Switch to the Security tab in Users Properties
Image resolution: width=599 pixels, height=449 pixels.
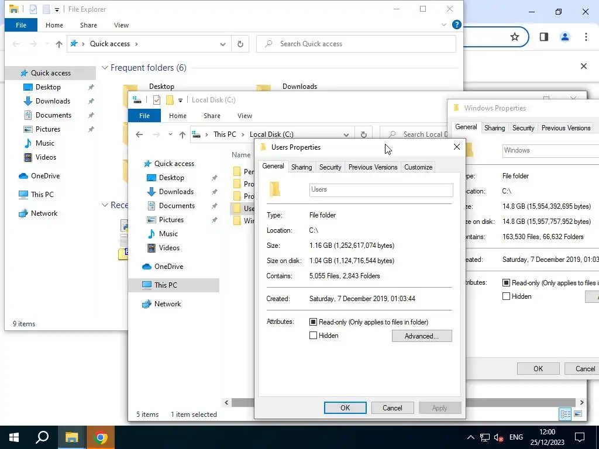pos(330,167)
